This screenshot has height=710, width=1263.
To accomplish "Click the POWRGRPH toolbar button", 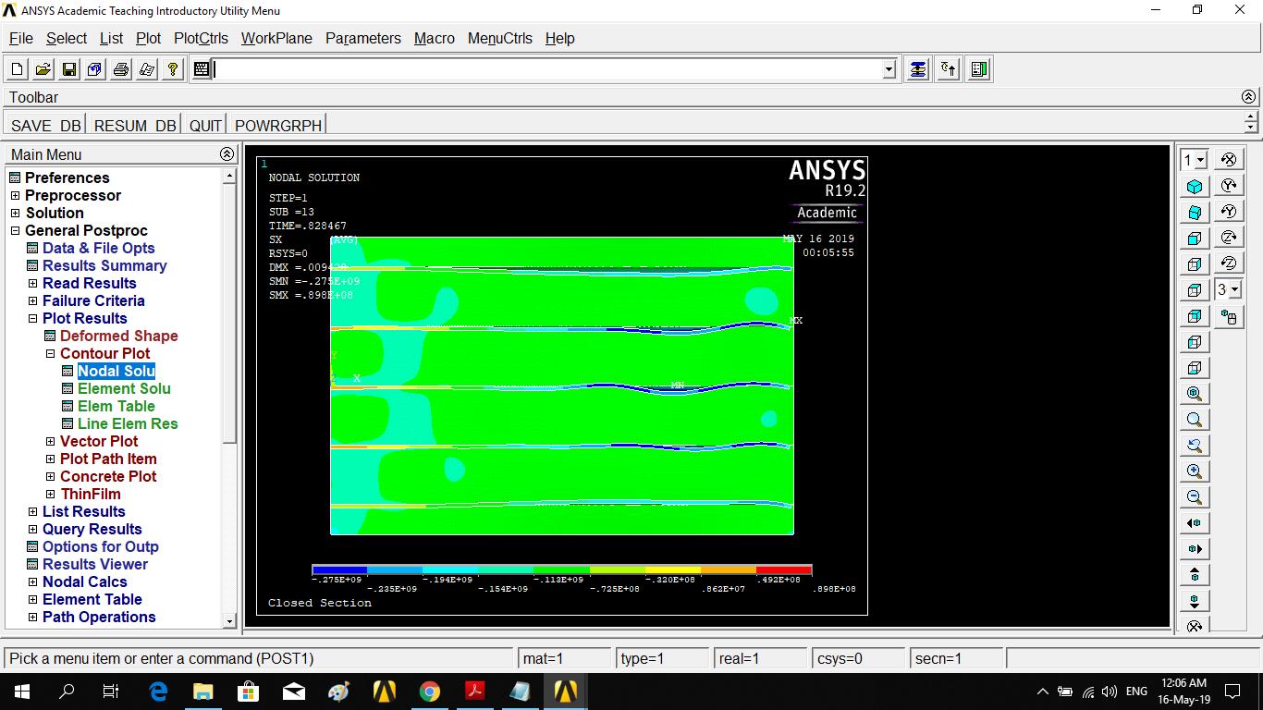I will (278, 125).
